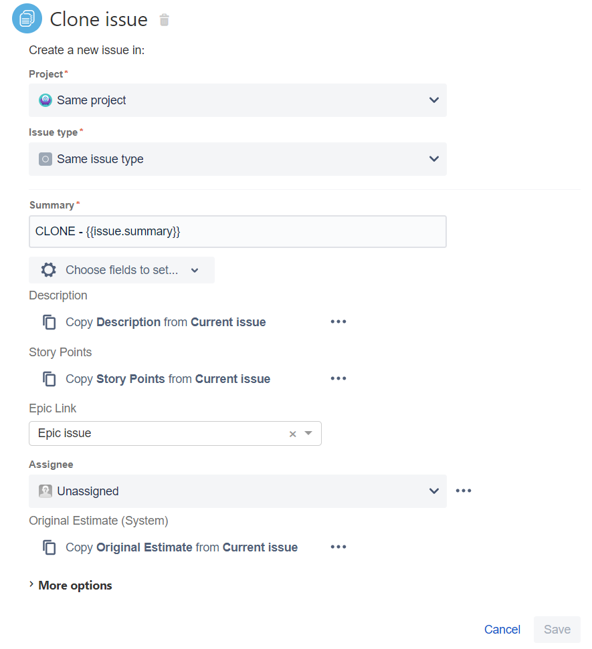Open the Project dropdown showing Same project
Viewport: 592px width, 649px height.
pos(237,100)
